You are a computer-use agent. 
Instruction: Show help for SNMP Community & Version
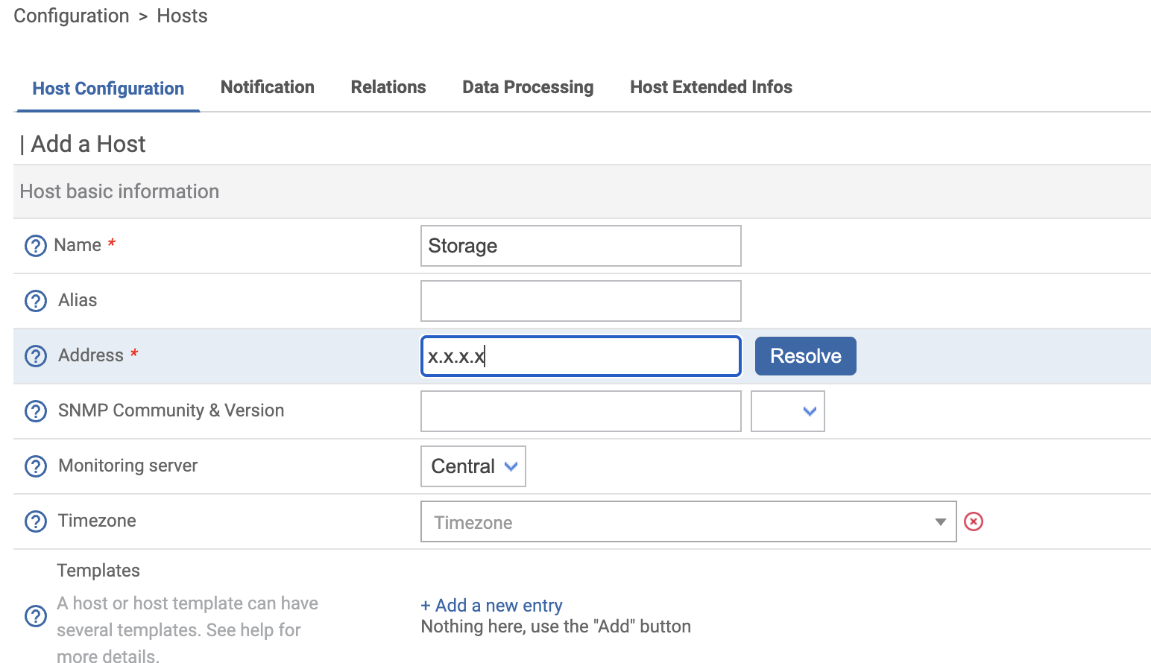pyautogui.click(x=35, y=411)
